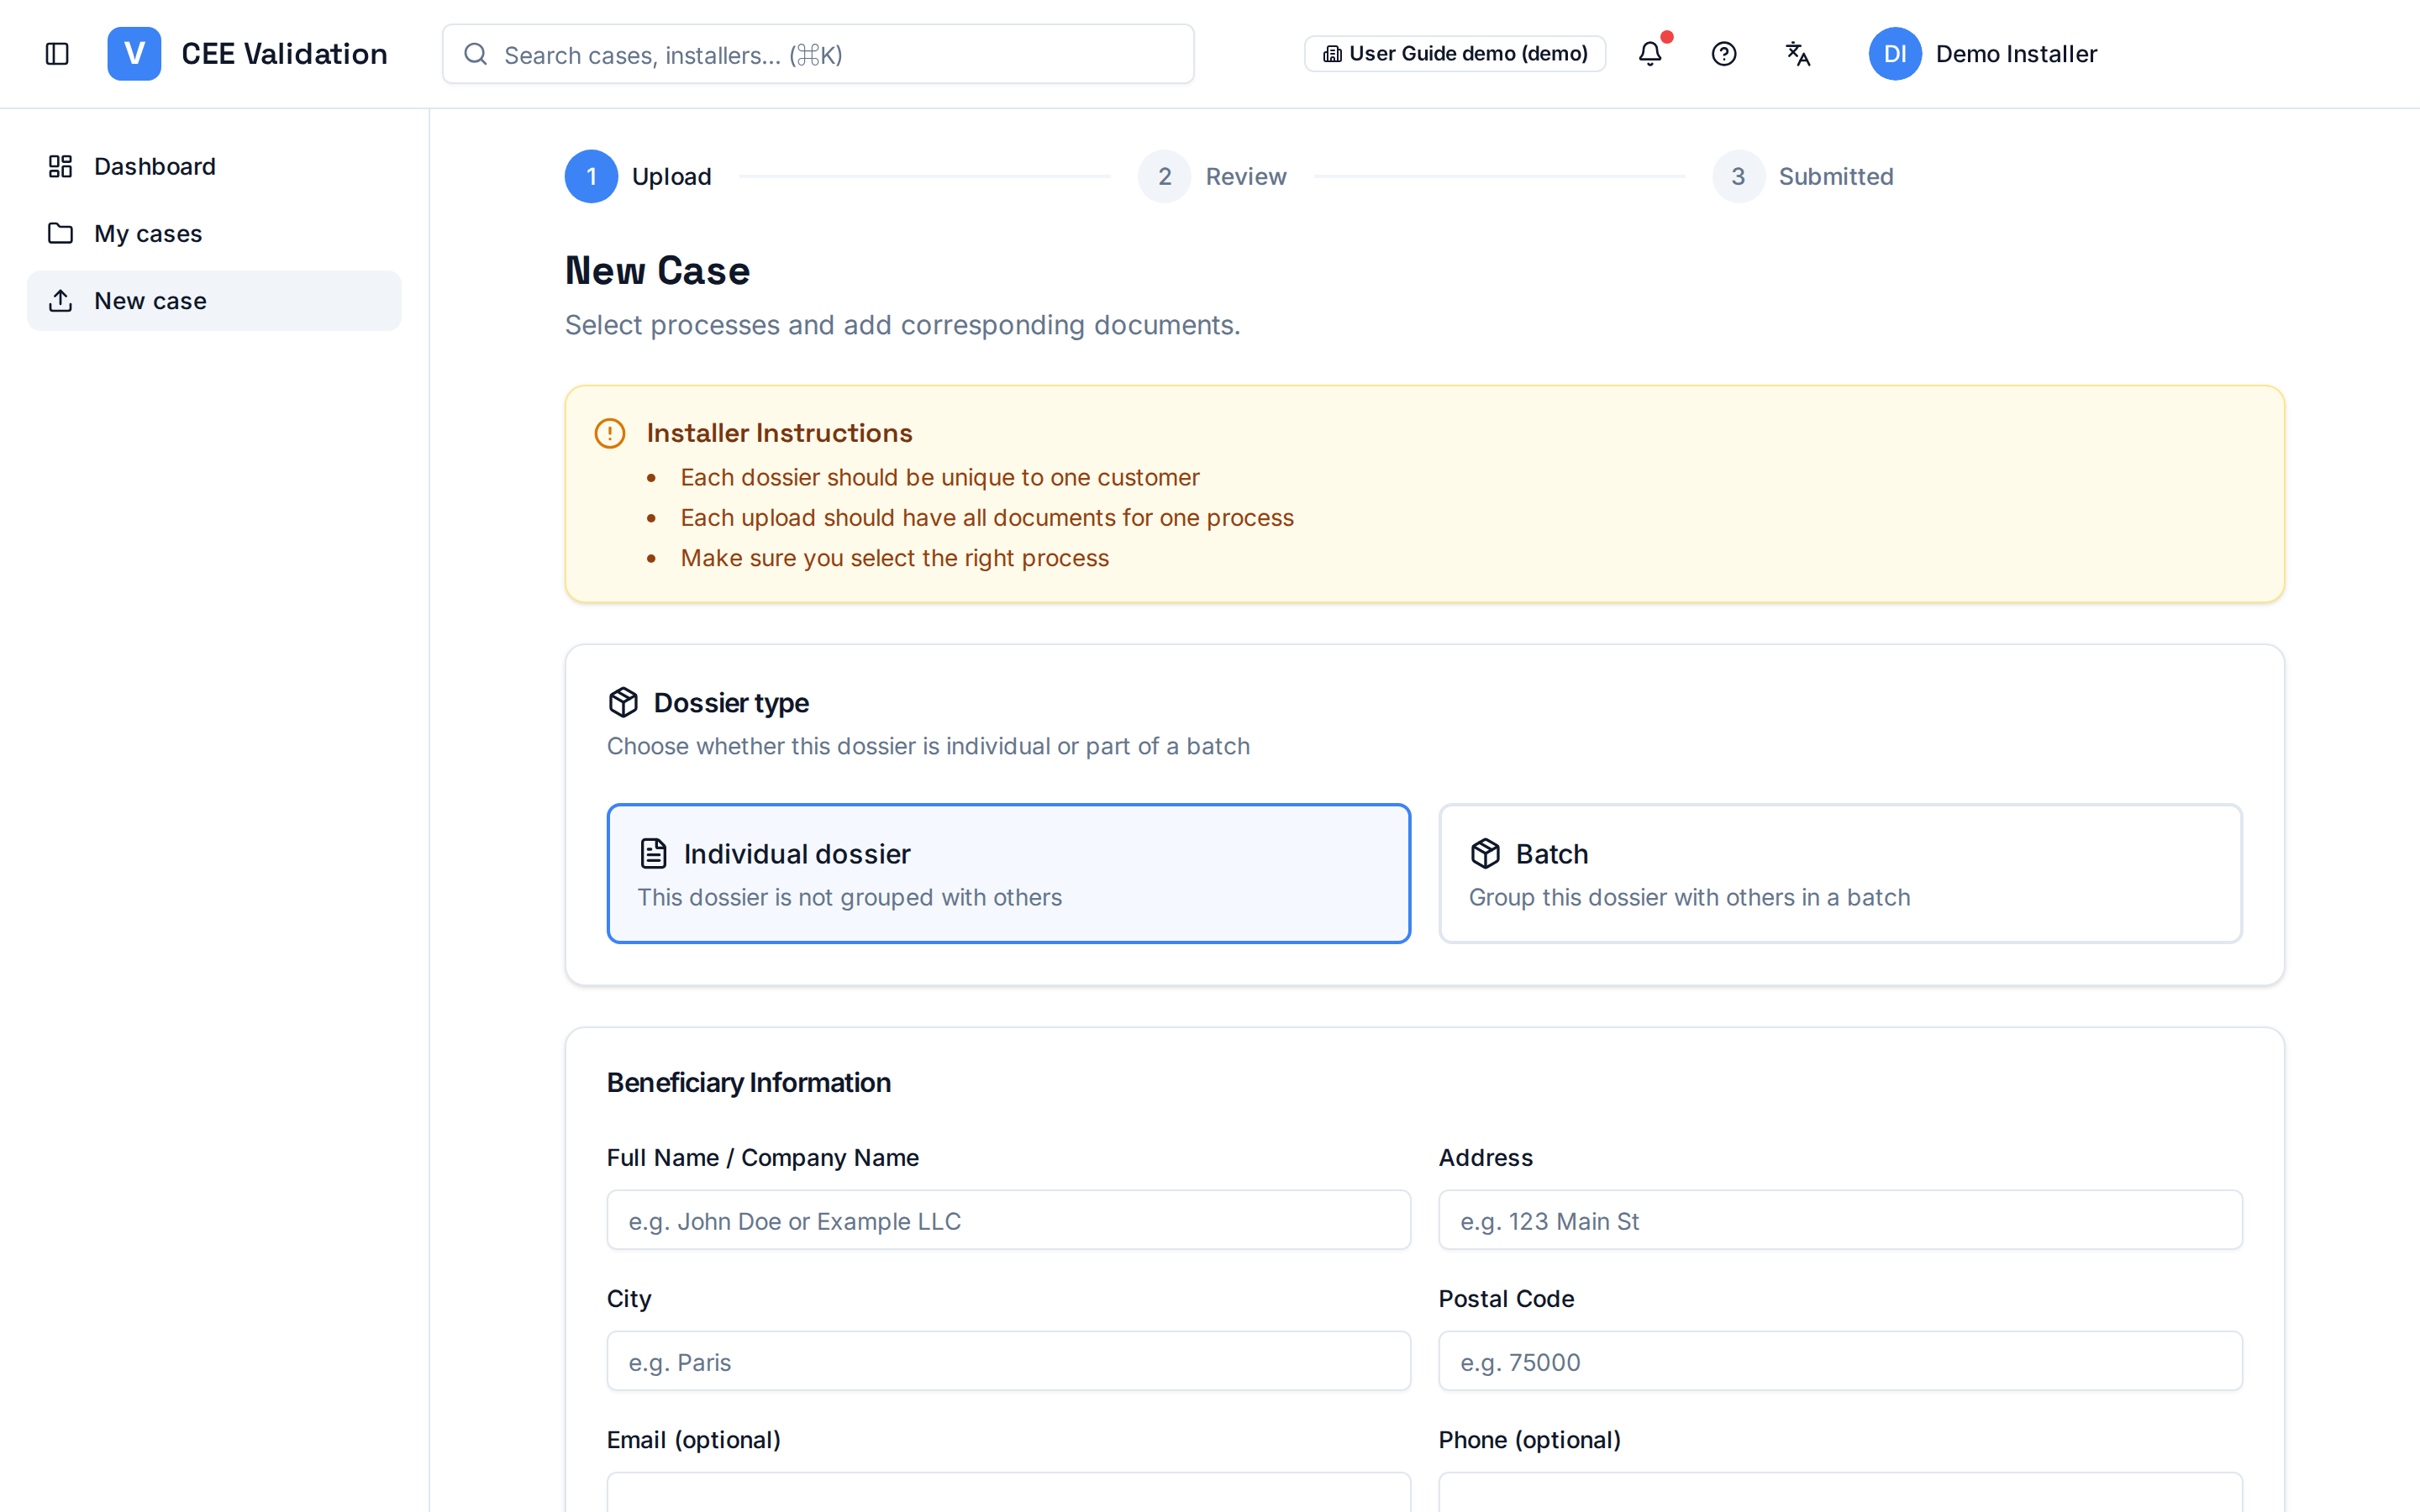Select New case in sidebar

coord(214,300)
